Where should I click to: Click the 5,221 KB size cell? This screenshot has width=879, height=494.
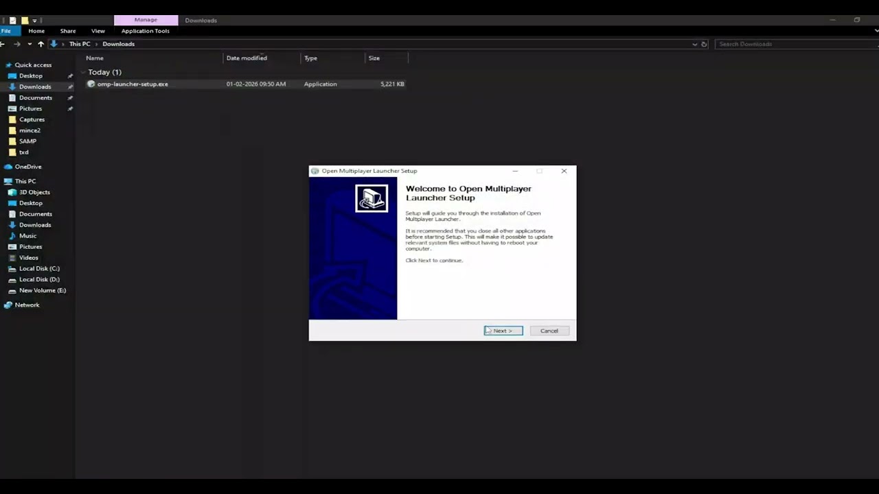392,84
